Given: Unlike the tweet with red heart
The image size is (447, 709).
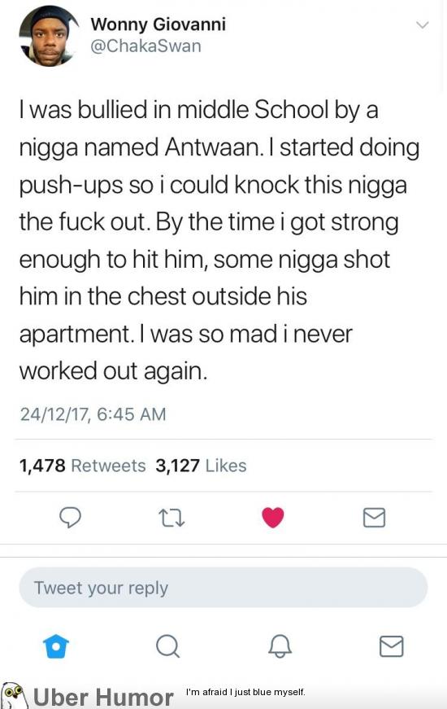Looking at the screenshot, I should pyautogui.click(x=273, y=518).
